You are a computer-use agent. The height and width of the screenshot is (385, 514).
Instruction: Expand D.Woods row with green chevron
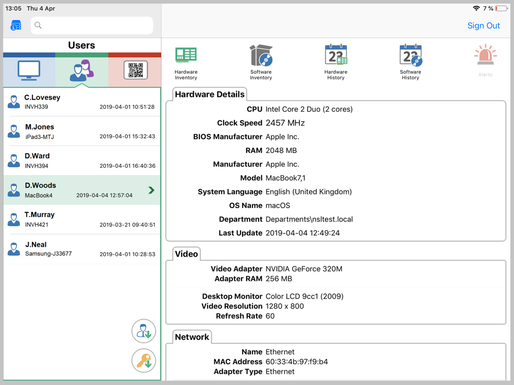pyautogui.click(x=151, y=190)
